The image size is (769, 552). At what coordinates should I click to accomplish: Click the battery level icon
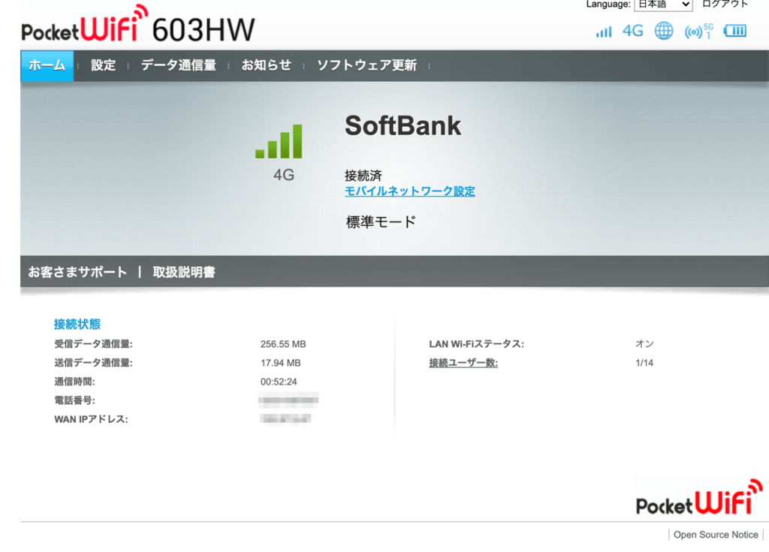pyautogui.click(x=734, y=31)
